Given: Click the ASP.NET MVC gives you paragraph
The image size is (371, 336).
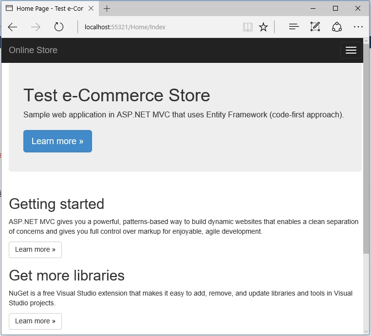Looking at the screenshot, I should [x=184, y=226].
